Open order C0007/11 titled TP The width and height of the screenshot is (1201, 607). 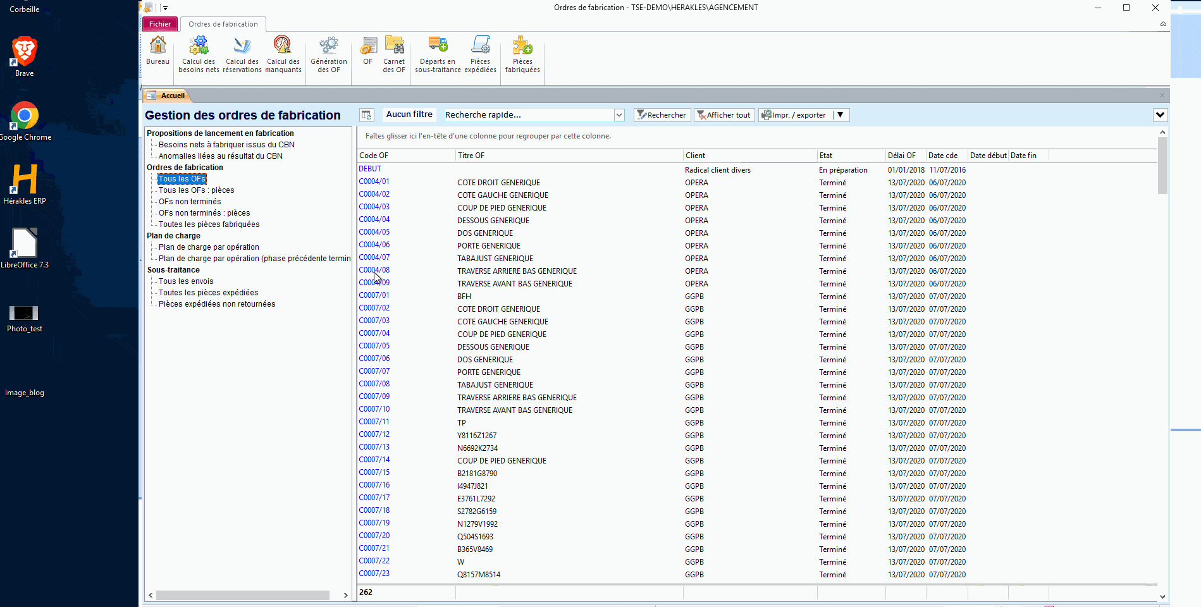[x=374, y=422]
